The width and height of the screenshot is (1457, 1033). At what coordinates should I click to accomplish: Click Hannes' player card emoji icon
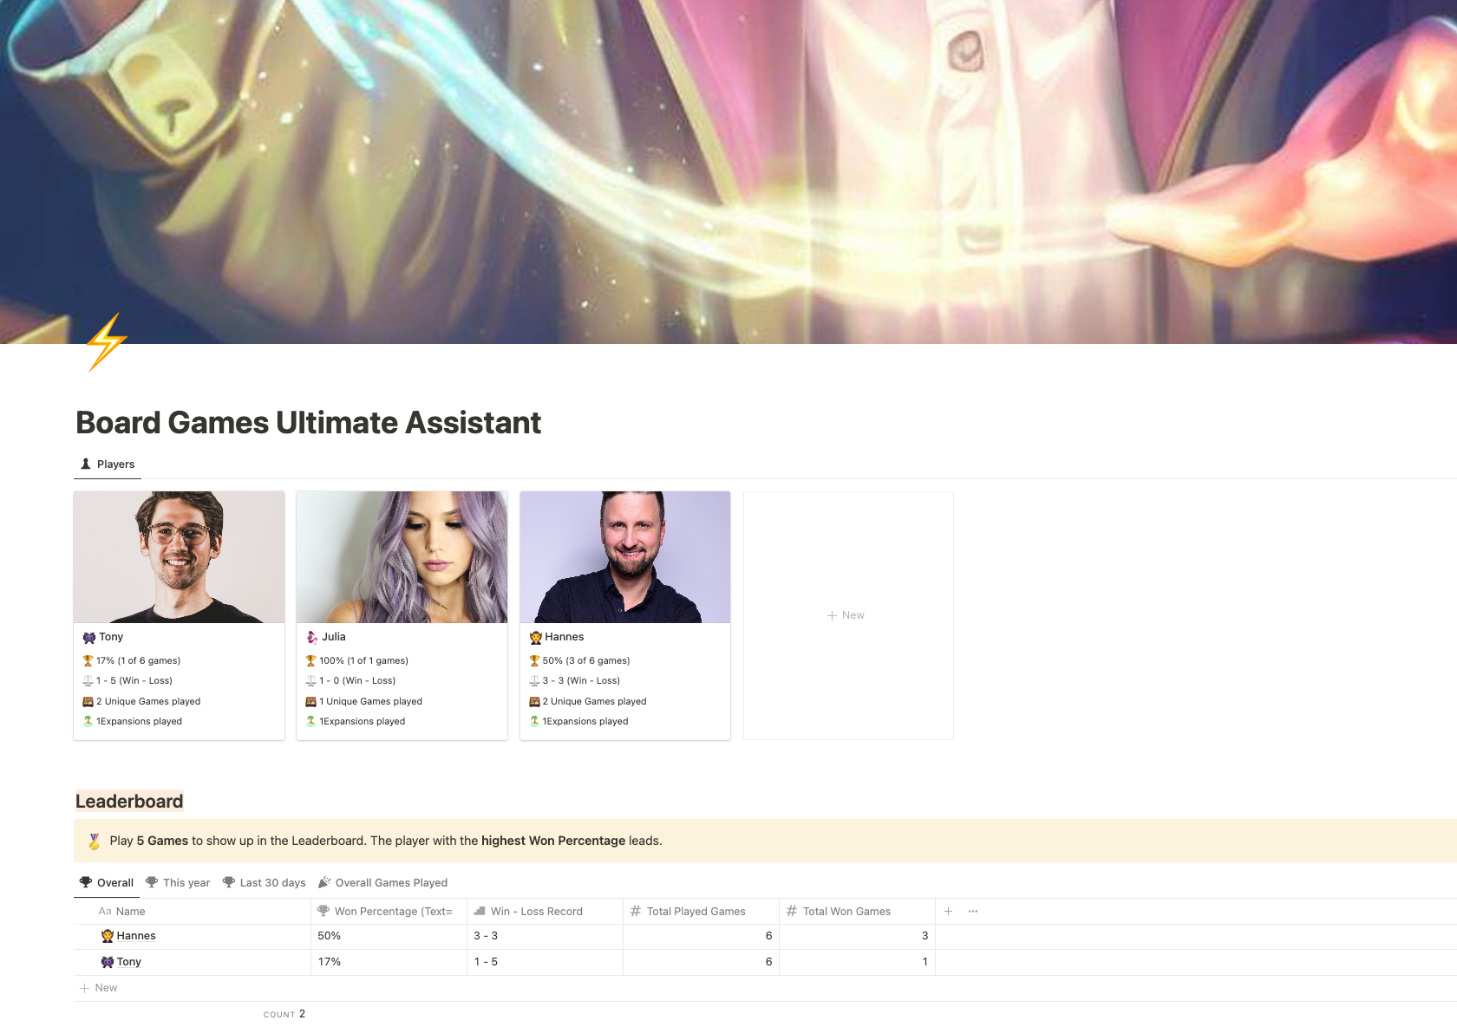coord(536,637)
